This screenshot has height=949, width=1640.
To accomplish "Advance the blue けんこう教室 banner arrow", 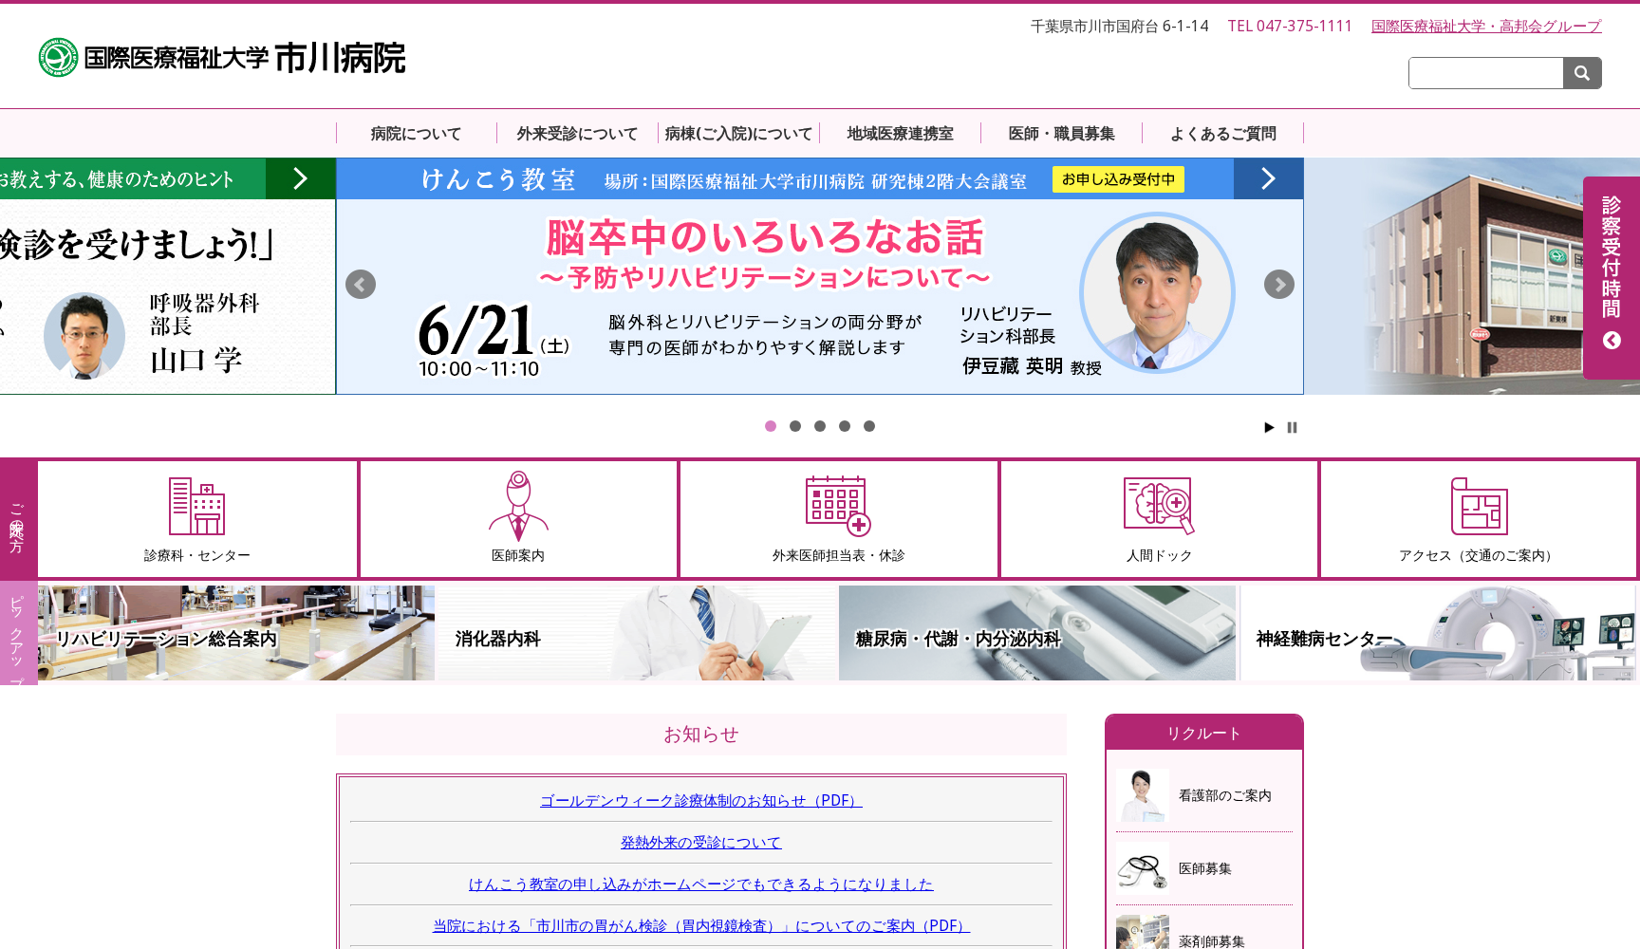I will [x=1268, y=178].
